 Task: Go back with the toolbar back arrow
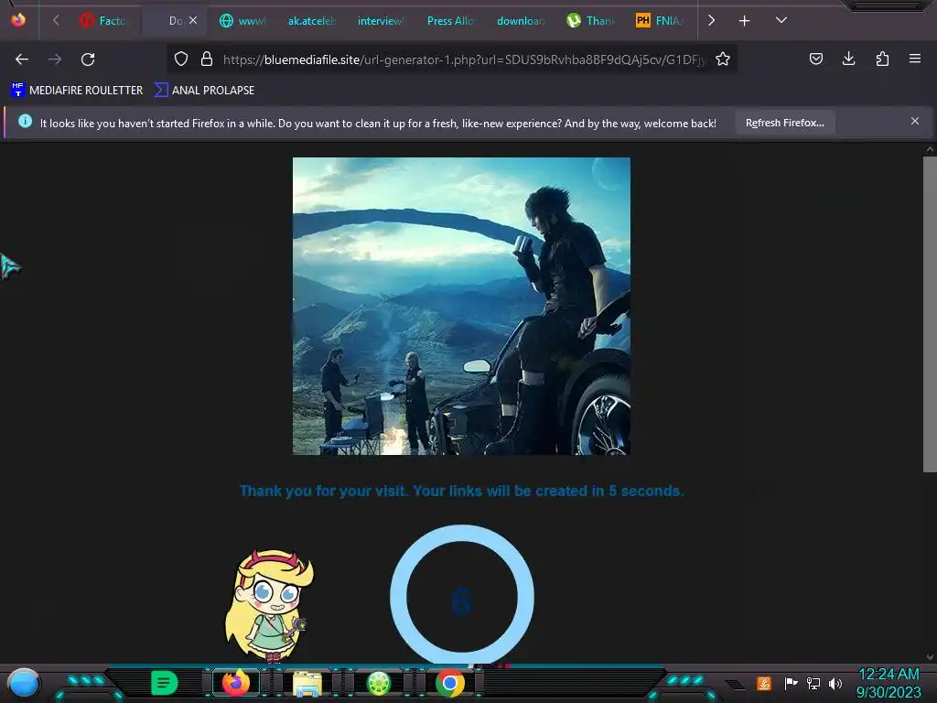click(22, 59)
